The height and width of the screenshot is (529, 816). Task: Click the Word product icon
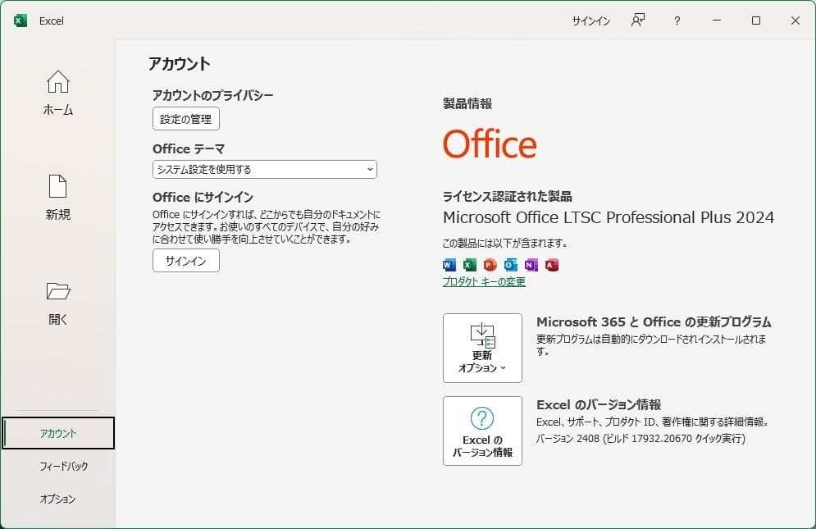(449, 265)
